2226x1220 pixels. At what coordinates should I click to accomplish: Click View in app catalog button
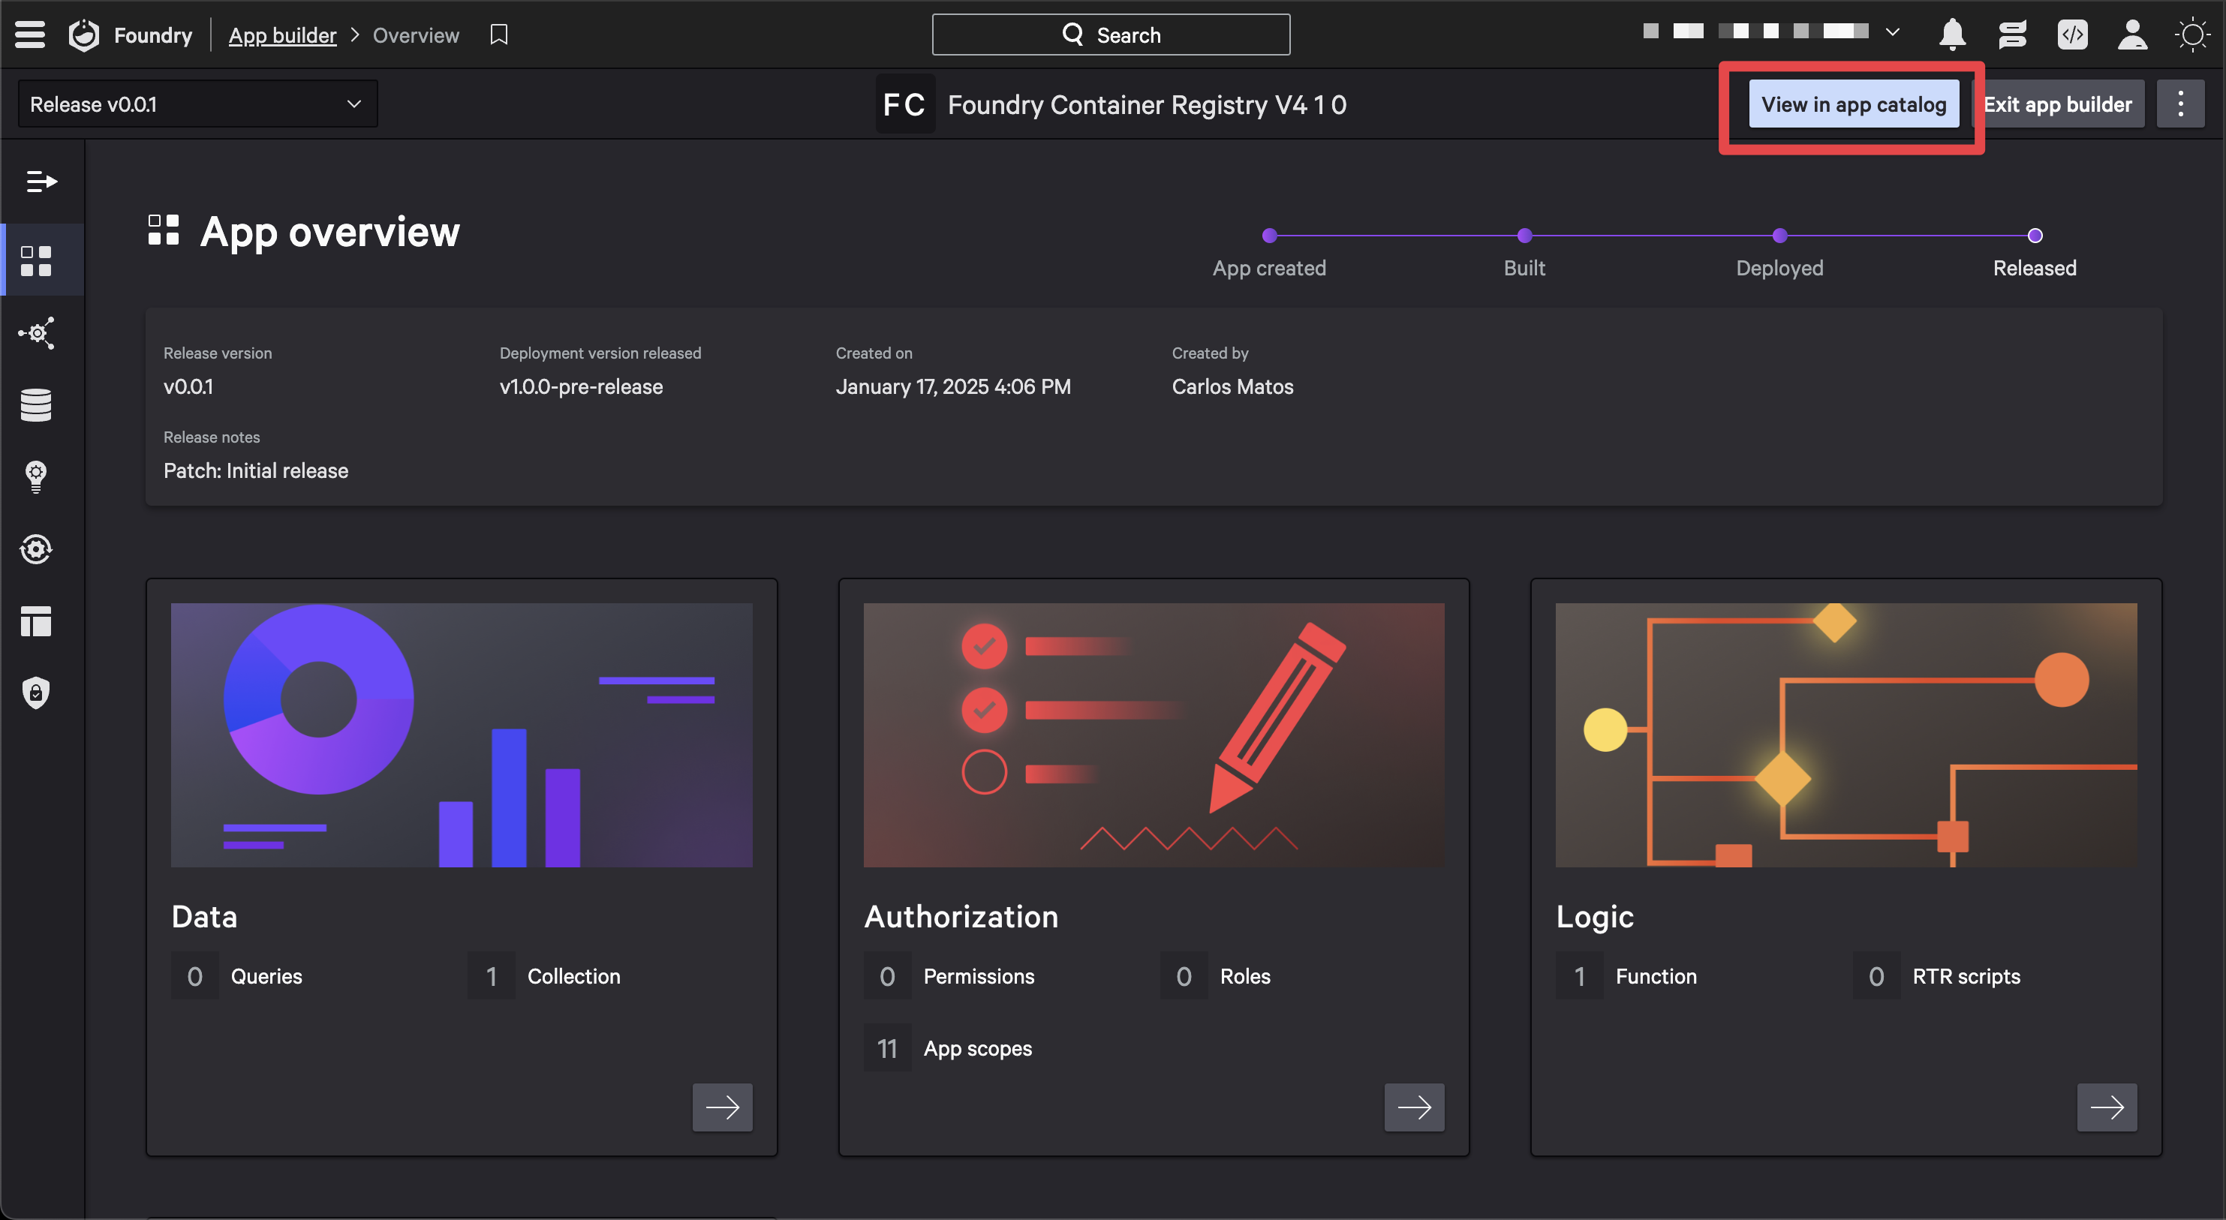click(x=1854, y=104)
